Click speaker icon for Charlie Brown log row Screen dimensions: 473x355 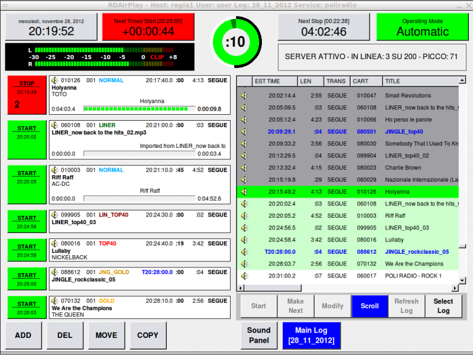pyautogui.click(x=244, y=167)
